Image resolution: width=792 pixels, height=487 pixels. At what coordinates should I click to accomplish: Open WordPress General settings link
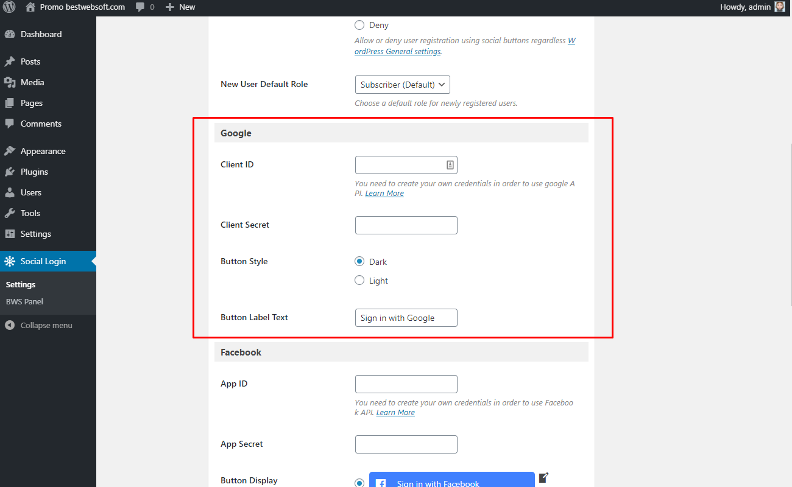(398, 51)
